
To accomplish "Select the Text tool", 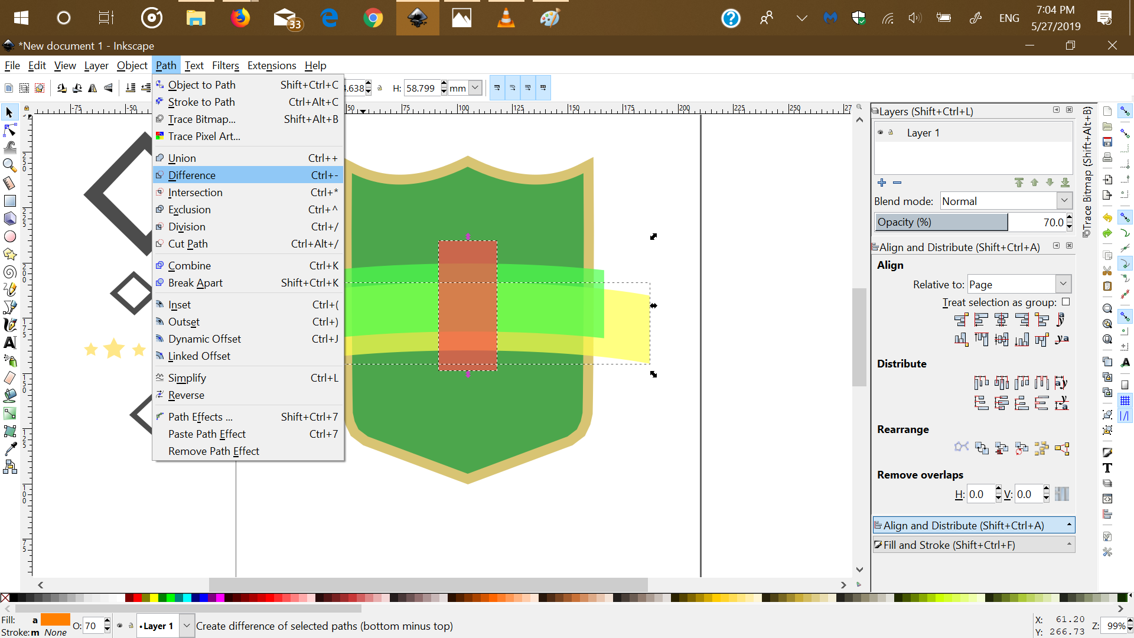I will click(10, 343).
